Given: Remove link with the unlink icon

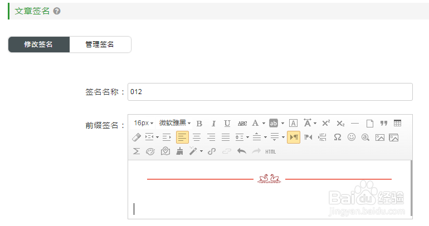Looking at the screenshot, I should (227, 151).
